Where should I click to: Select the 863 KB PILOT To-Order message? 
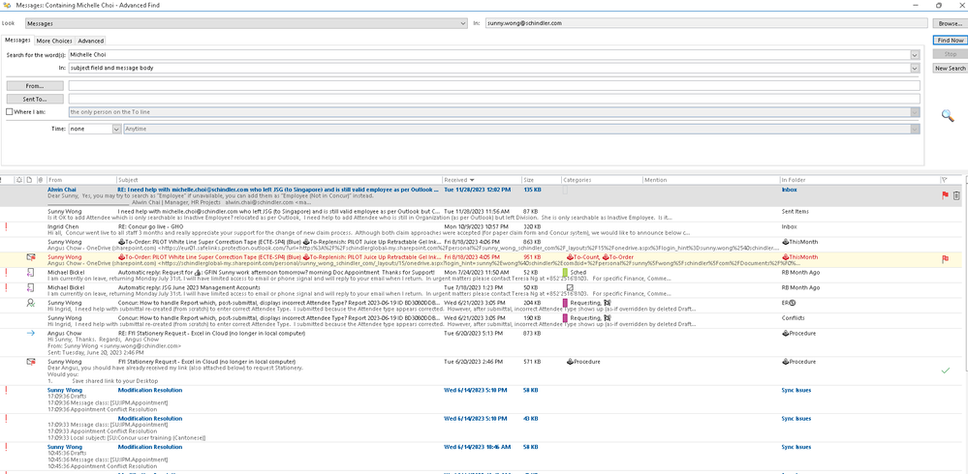tap(482, 245)
